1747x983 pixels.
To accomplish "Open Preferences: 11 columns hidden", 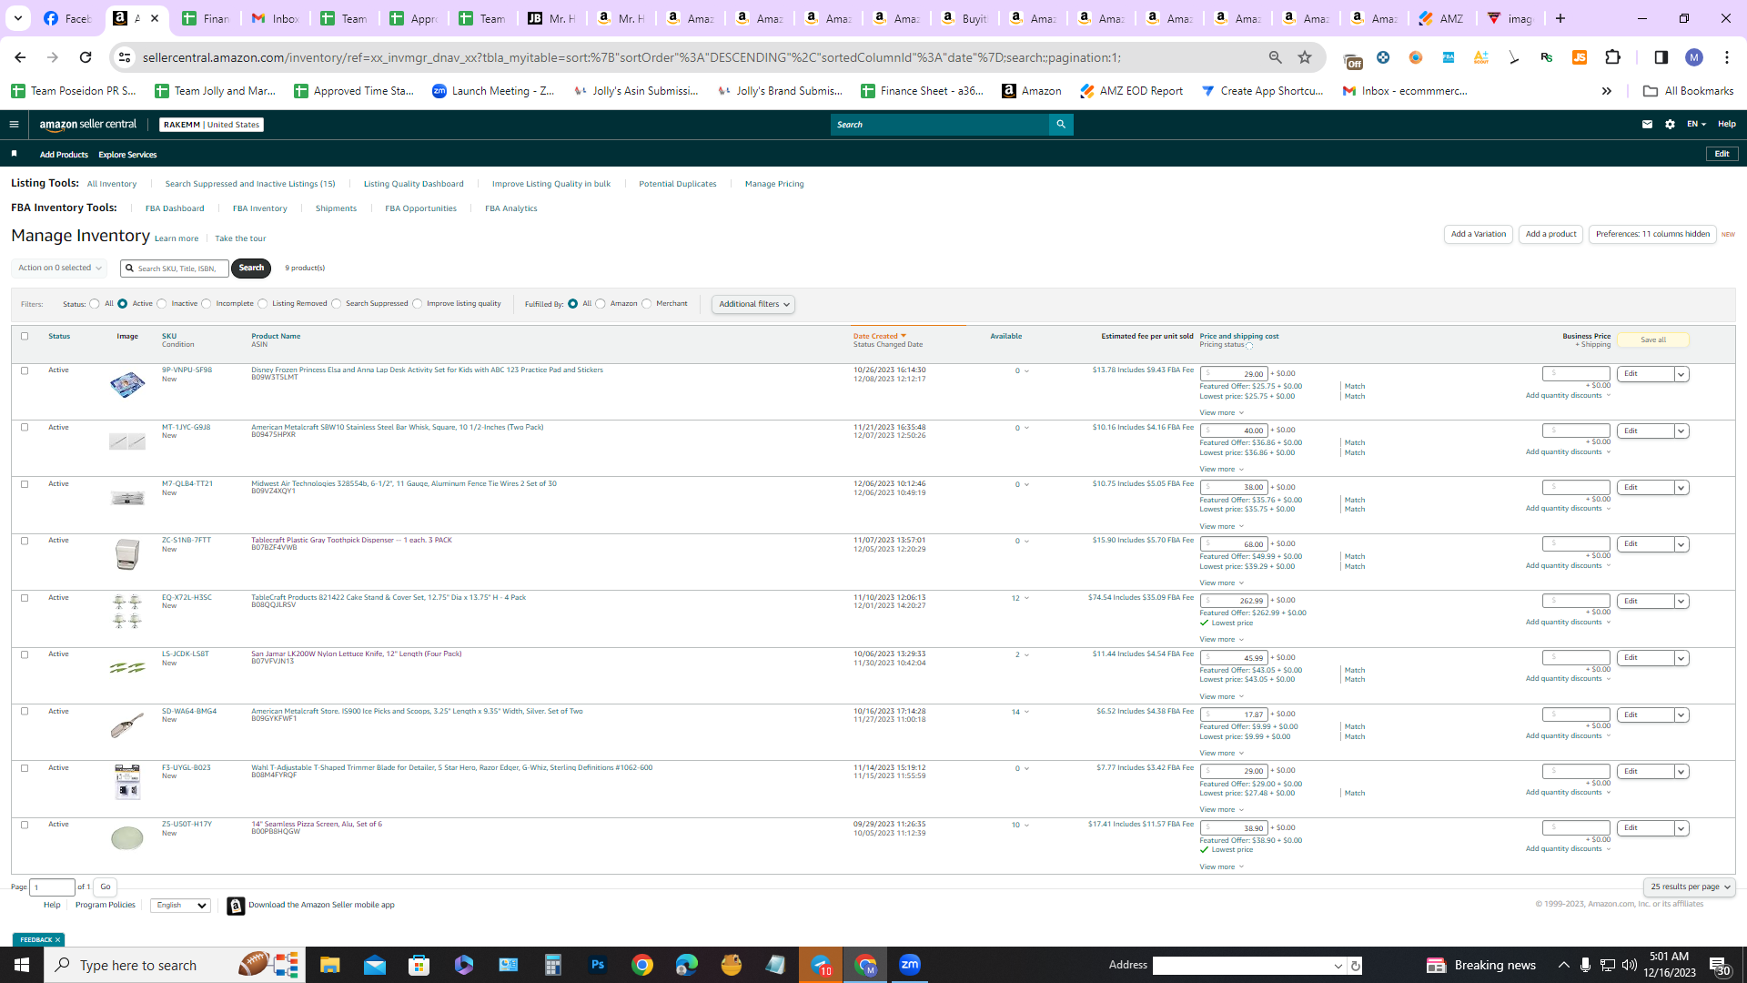I will 1652,234.
